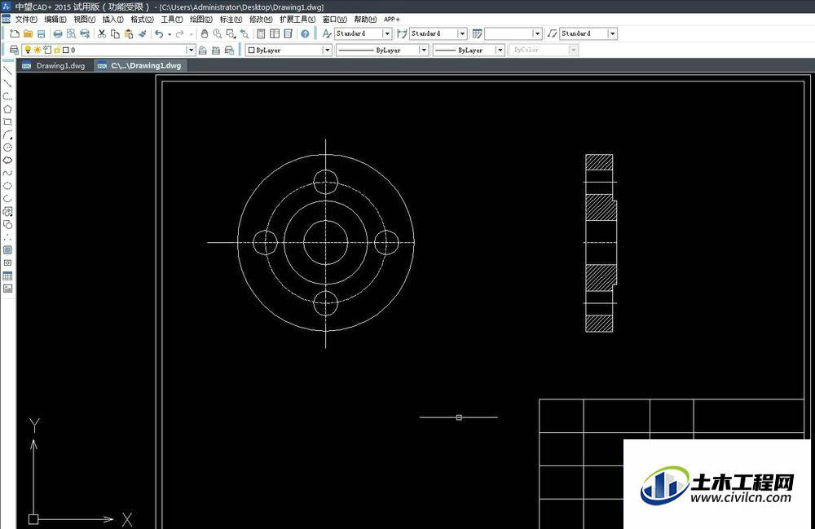
Task: Open the 窗口(W) menu
Action: click(x=335, y=20)
